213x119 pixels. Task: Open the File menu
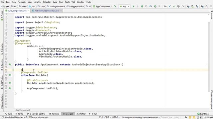pyautogui.click(x=2, y=2)
